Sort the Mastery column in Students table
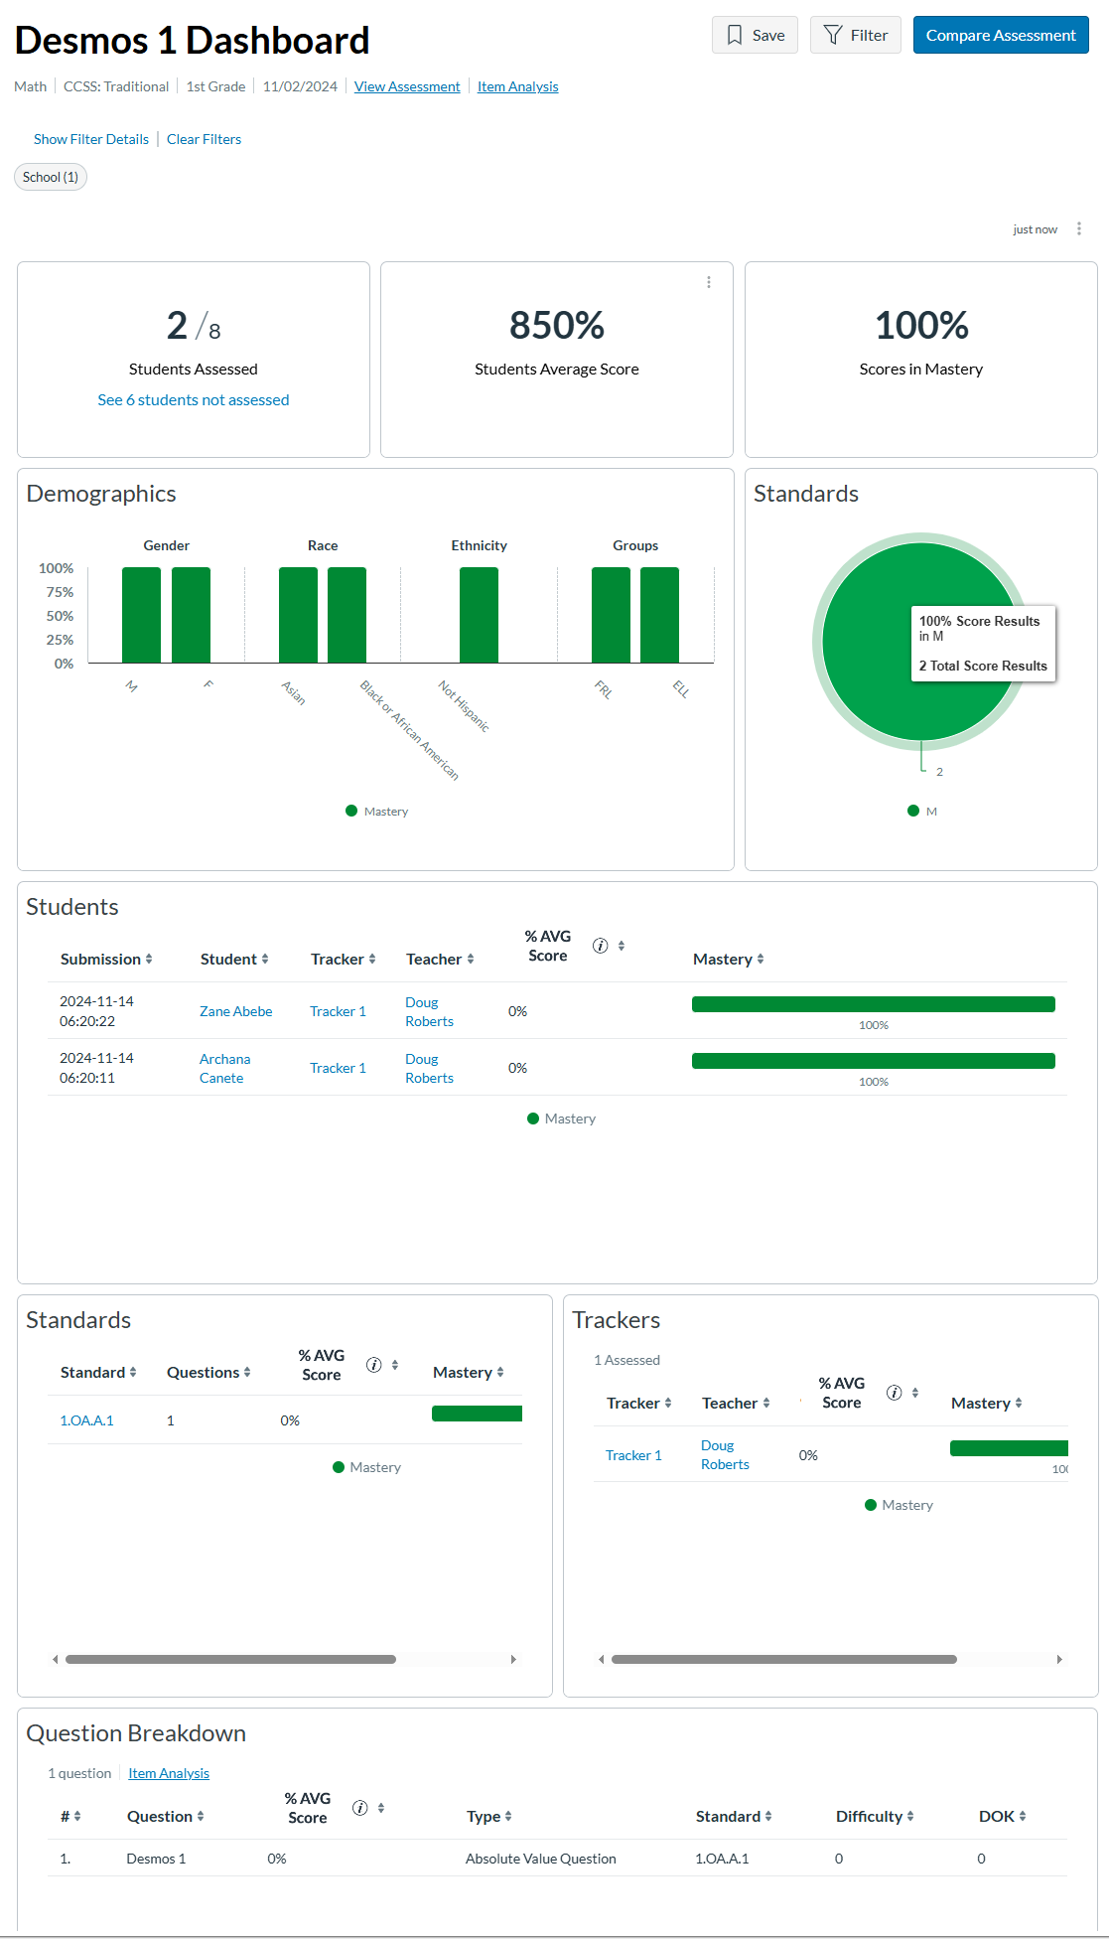 (760, 959)
